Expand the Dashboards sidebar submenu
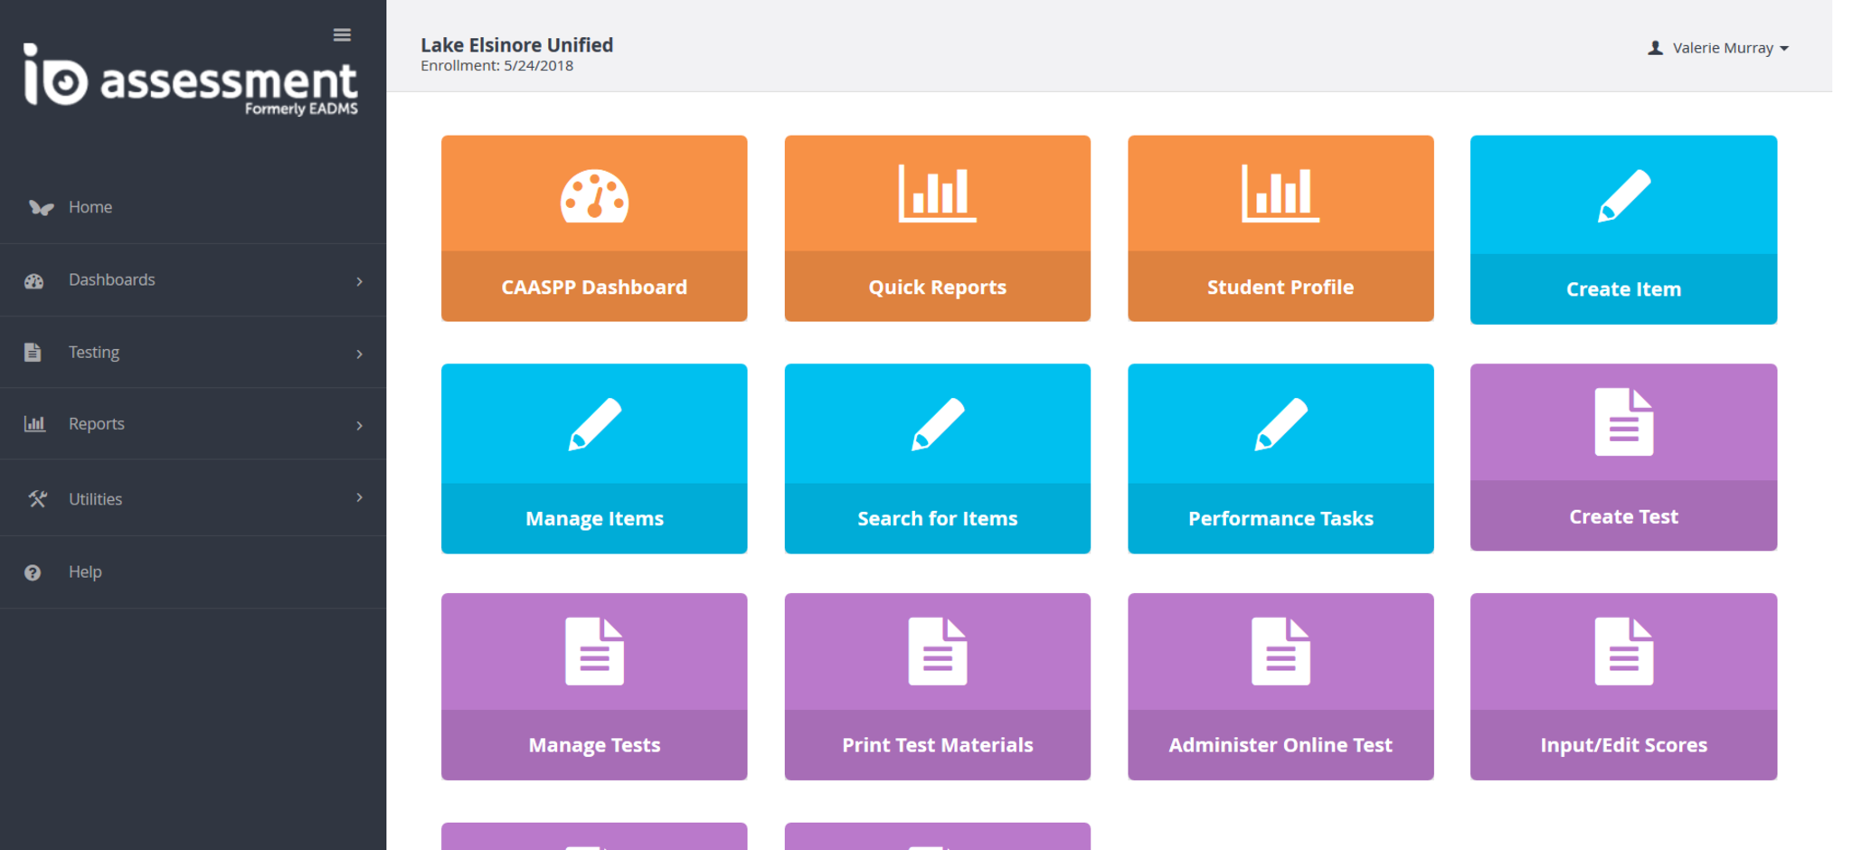The image size is (1852, 850). (193, 280)
